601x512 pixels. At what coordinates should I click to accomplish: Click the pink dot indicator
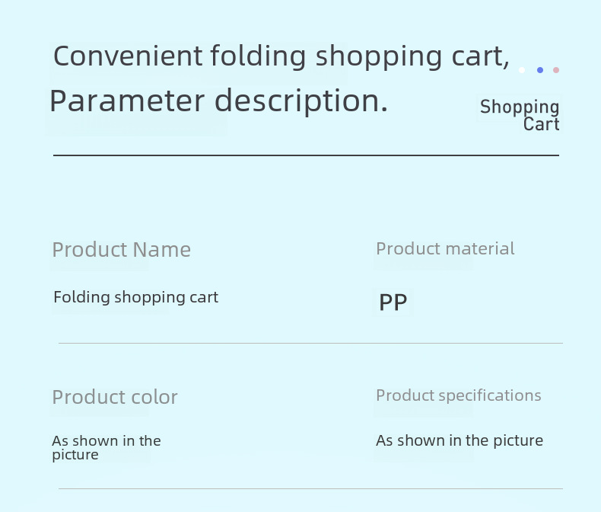(556, 70)
